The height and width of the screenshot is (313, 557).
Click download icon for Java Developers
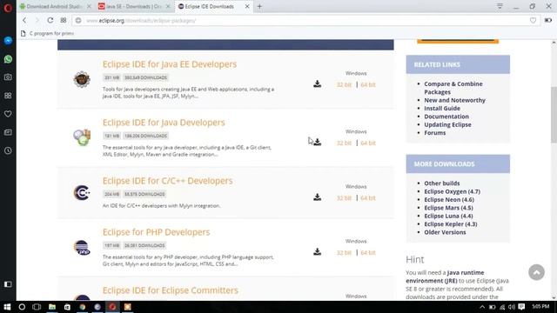pos(317,142)
